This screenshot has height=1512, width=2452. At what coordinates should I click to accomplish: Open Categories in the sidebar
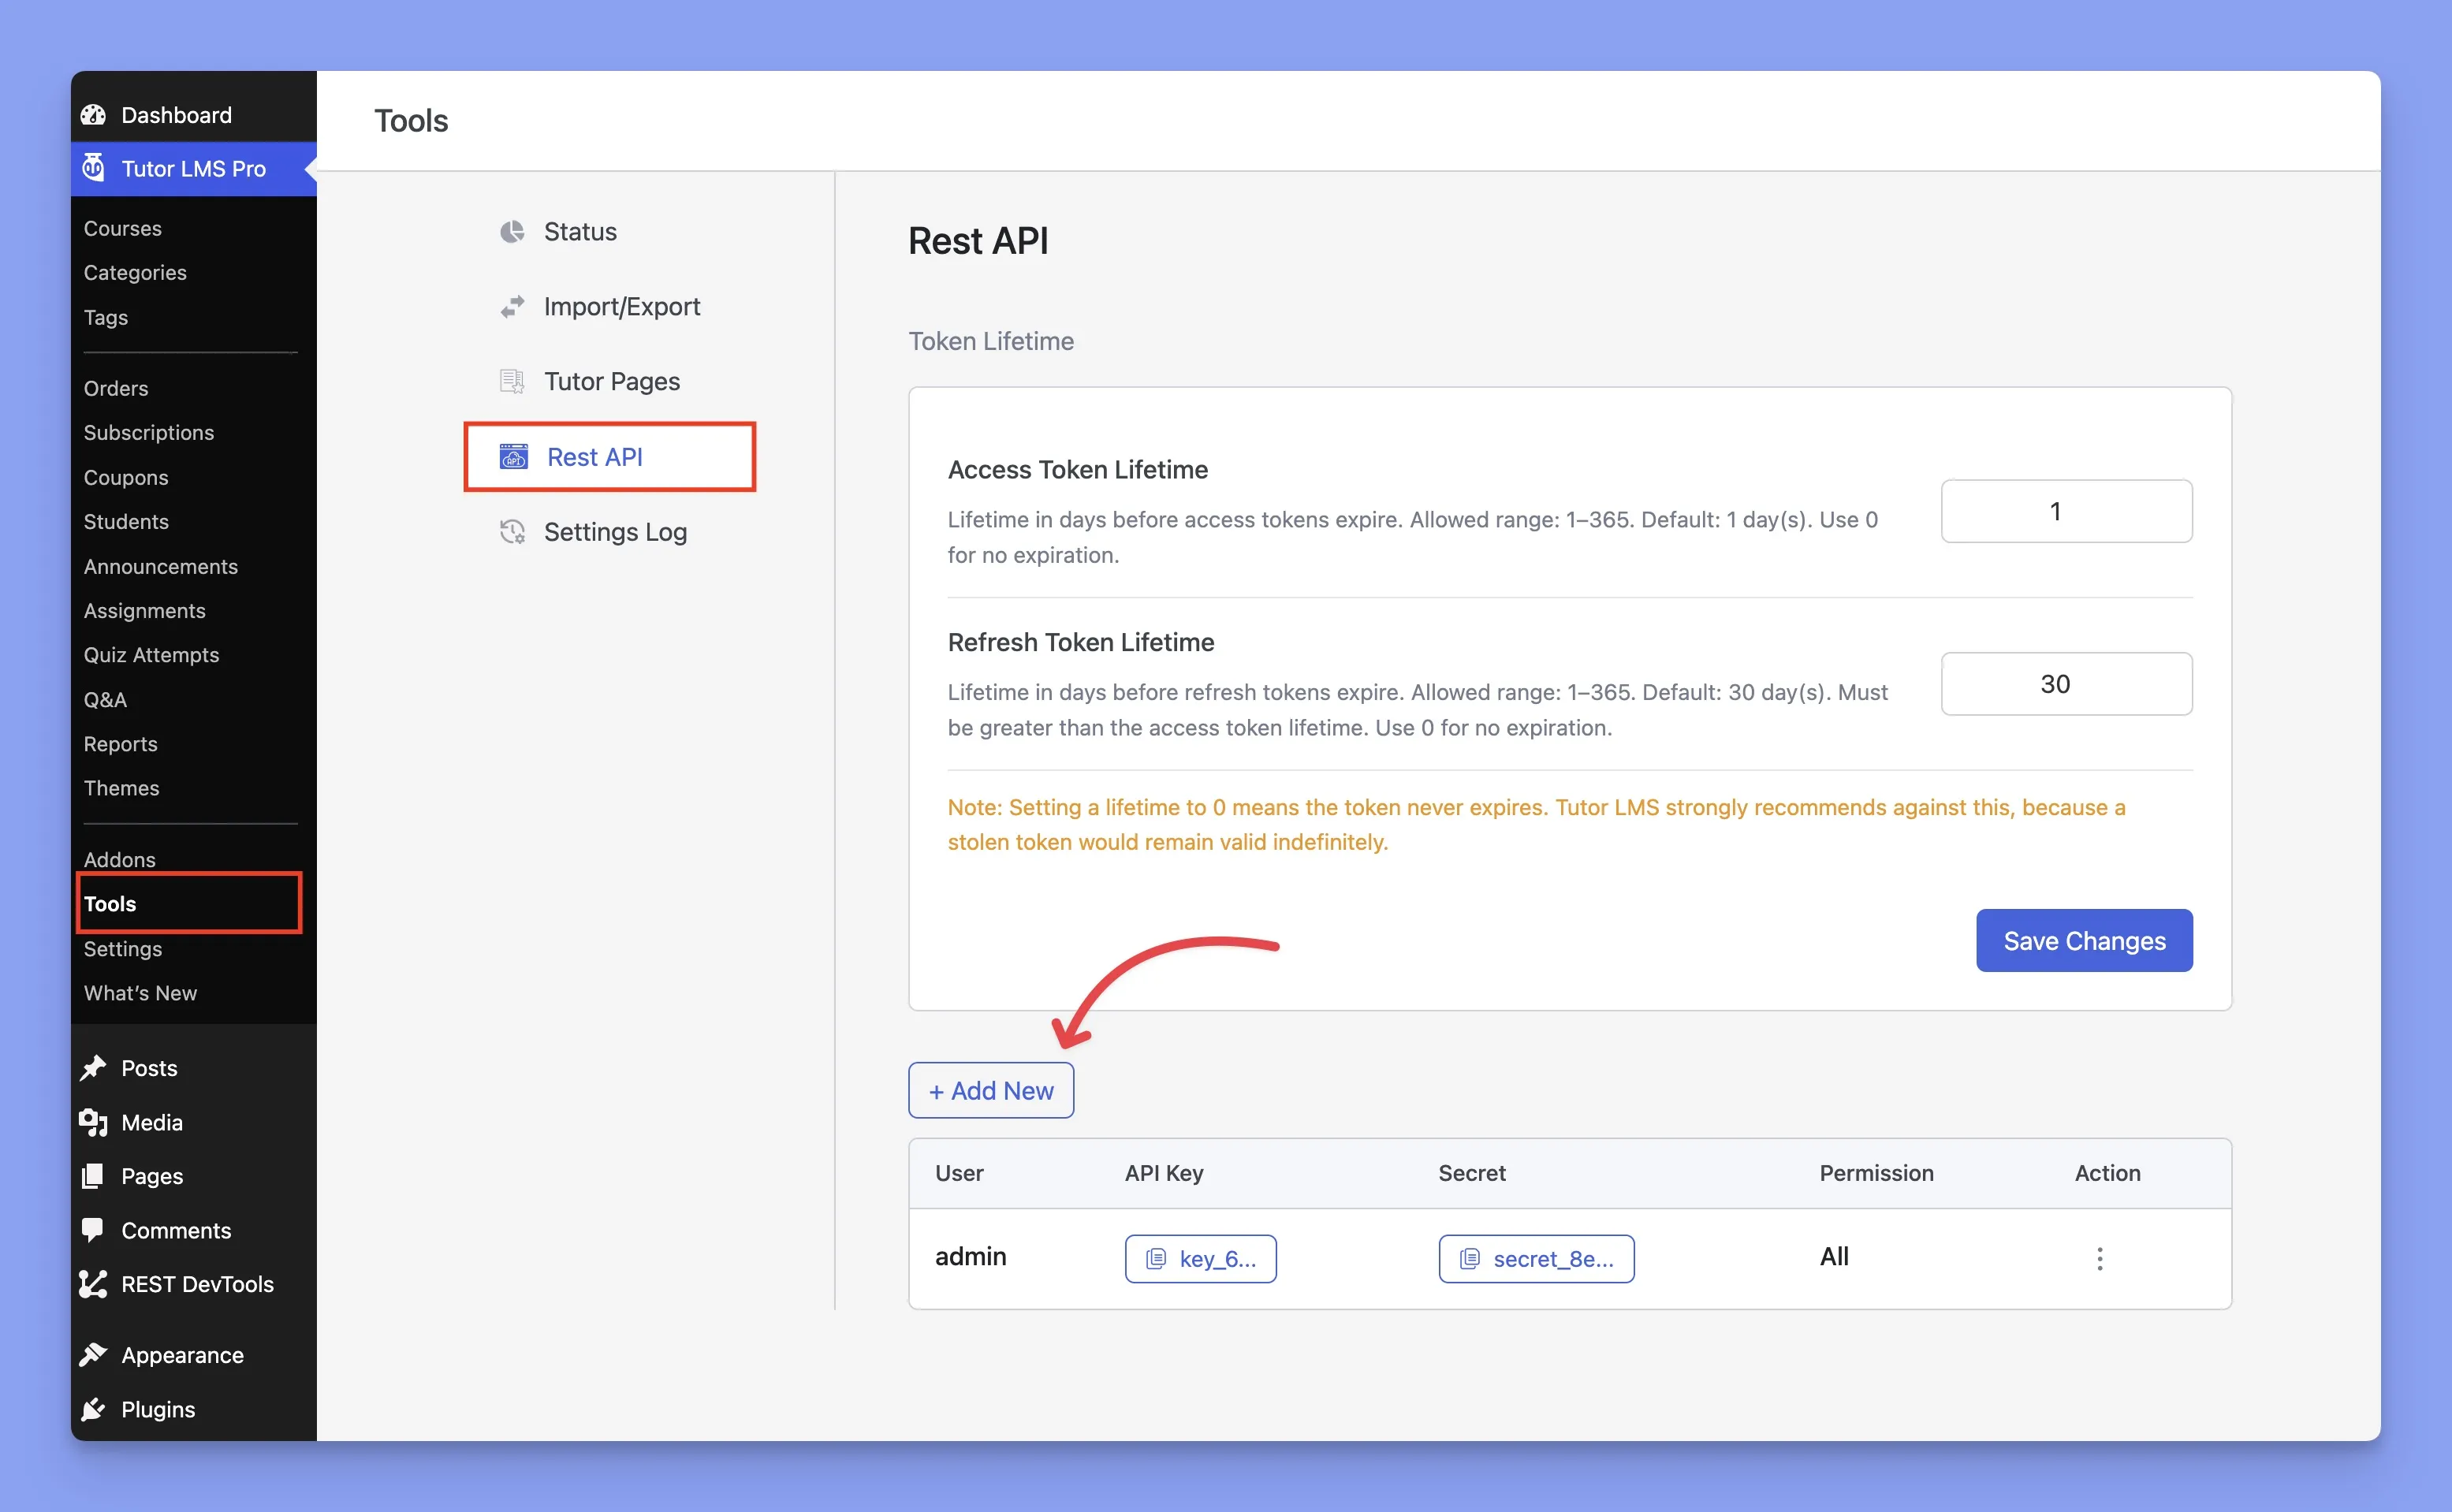coord(135,272)
